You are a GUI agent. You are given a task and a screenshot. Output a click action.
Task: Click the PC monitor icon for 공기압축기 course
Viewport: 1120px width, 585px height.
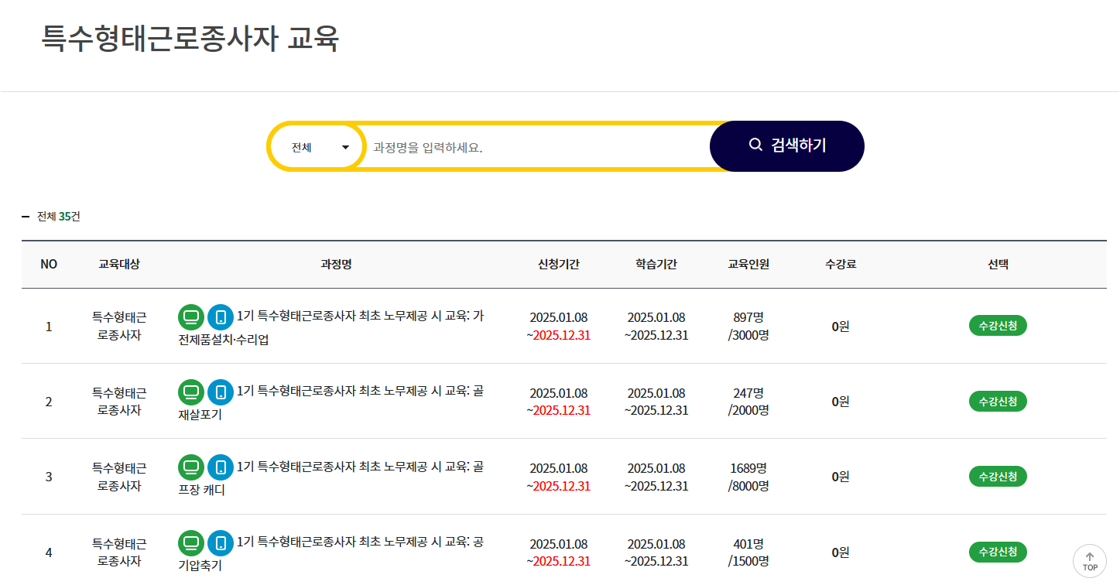(191, 542)
